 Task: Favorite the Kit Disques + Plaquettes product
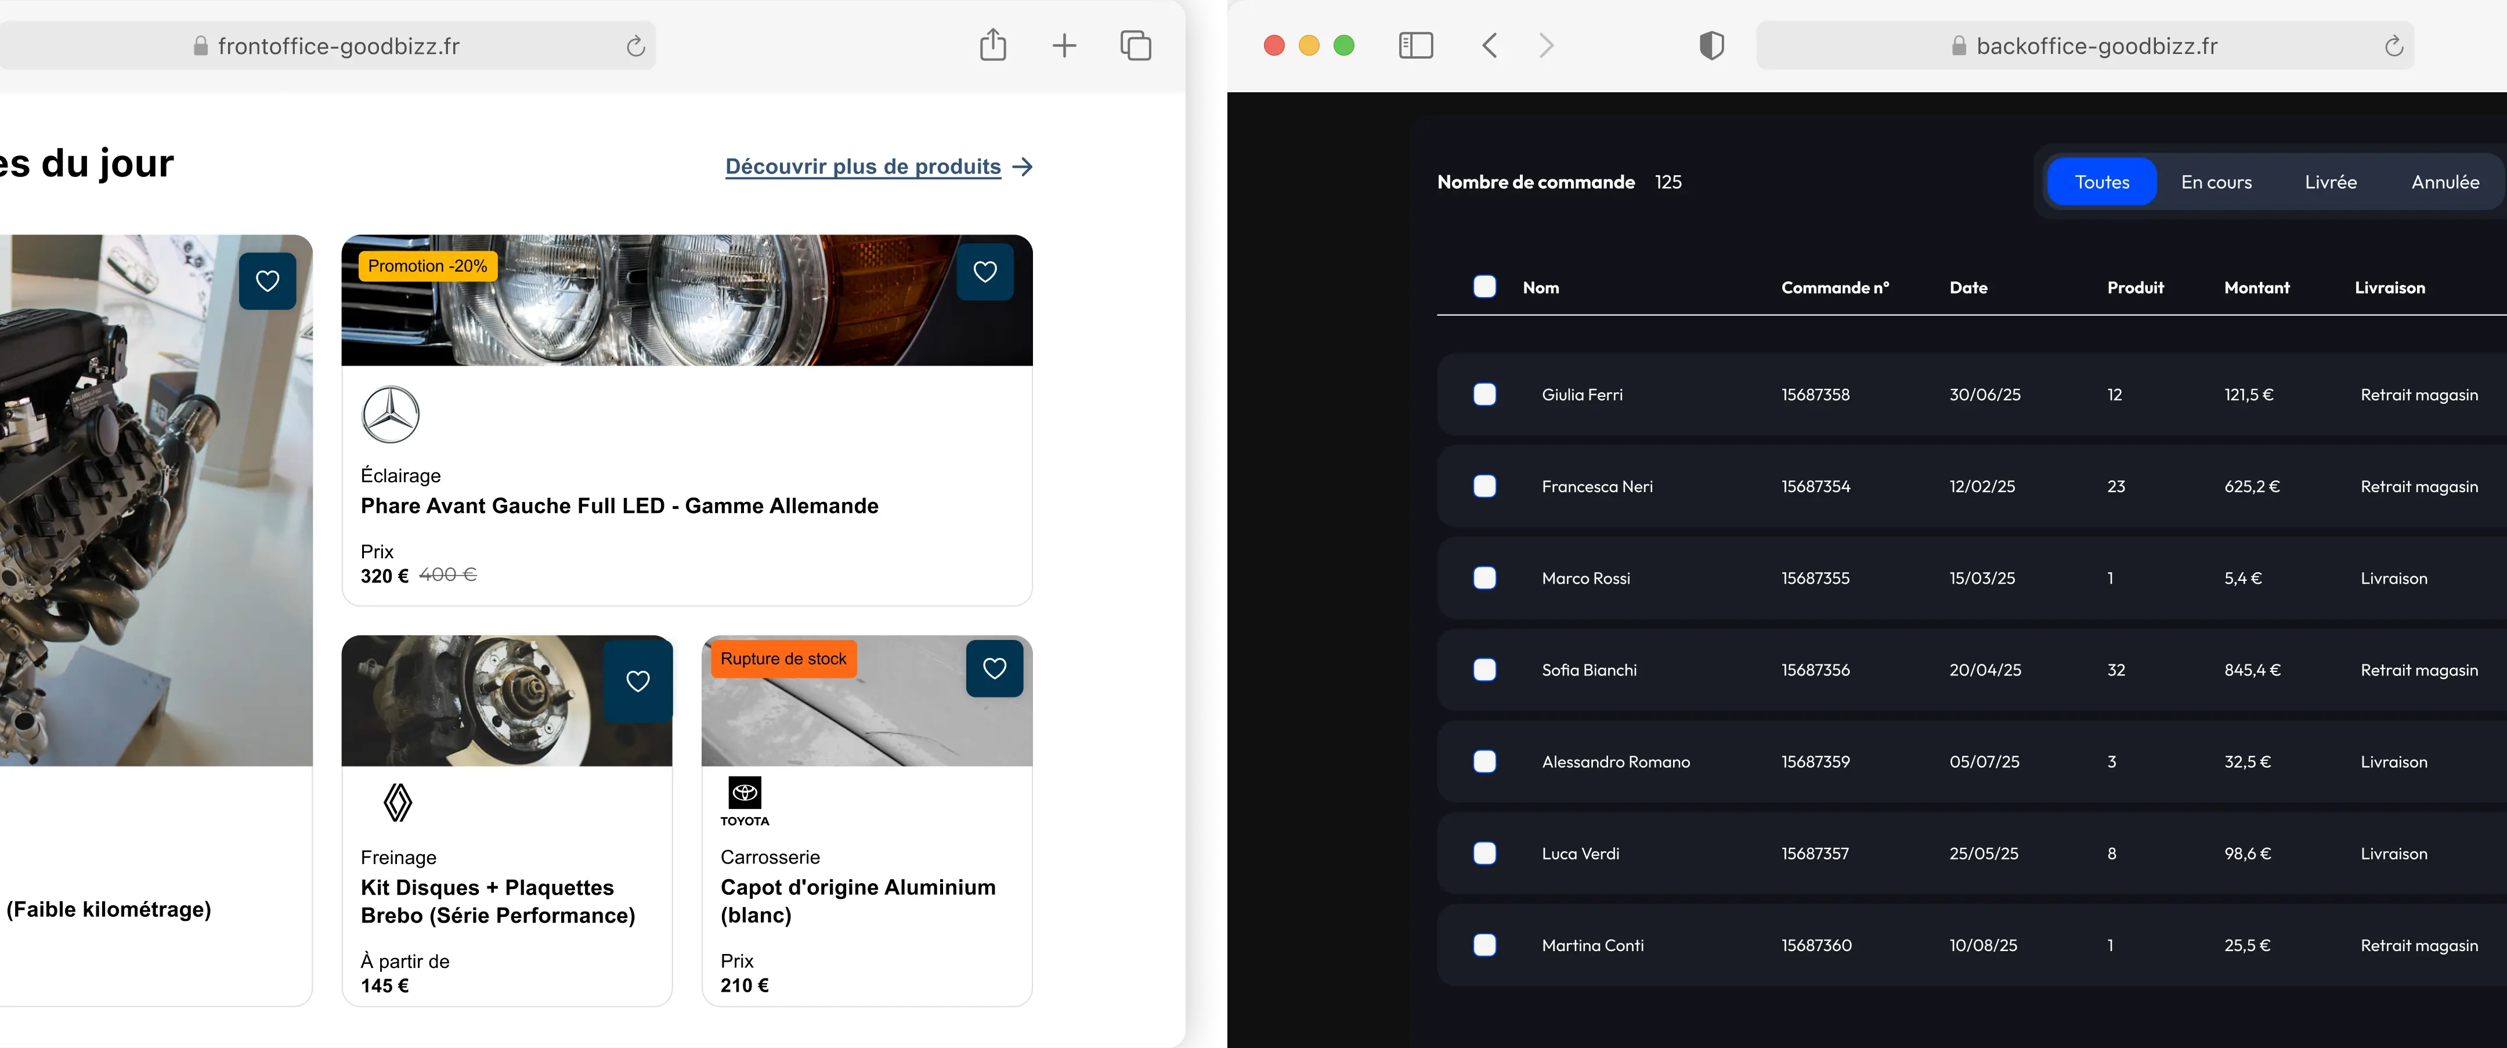(637, 681)
